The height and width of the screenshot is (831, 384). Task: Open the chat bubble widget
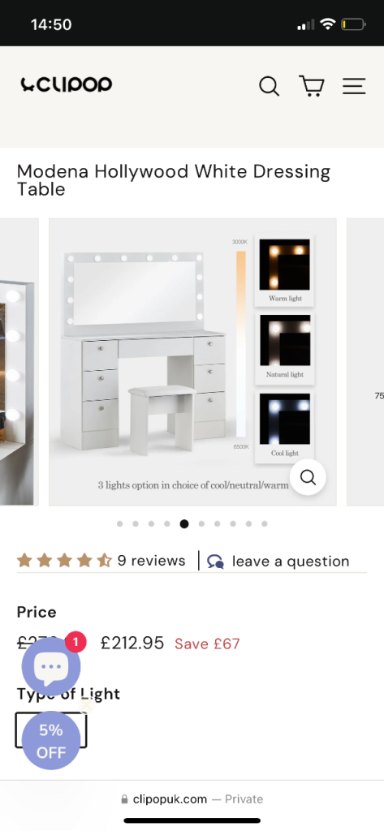coord(51,667)
